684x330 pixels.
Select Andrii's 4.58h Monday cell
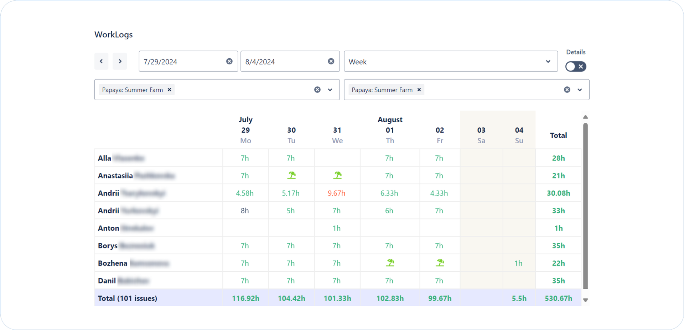pos(245,193)
